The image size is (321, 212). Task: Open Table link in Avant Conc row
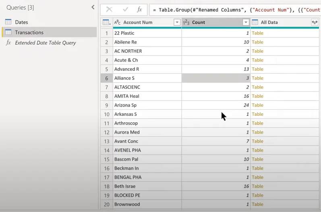tap(257, 141)
